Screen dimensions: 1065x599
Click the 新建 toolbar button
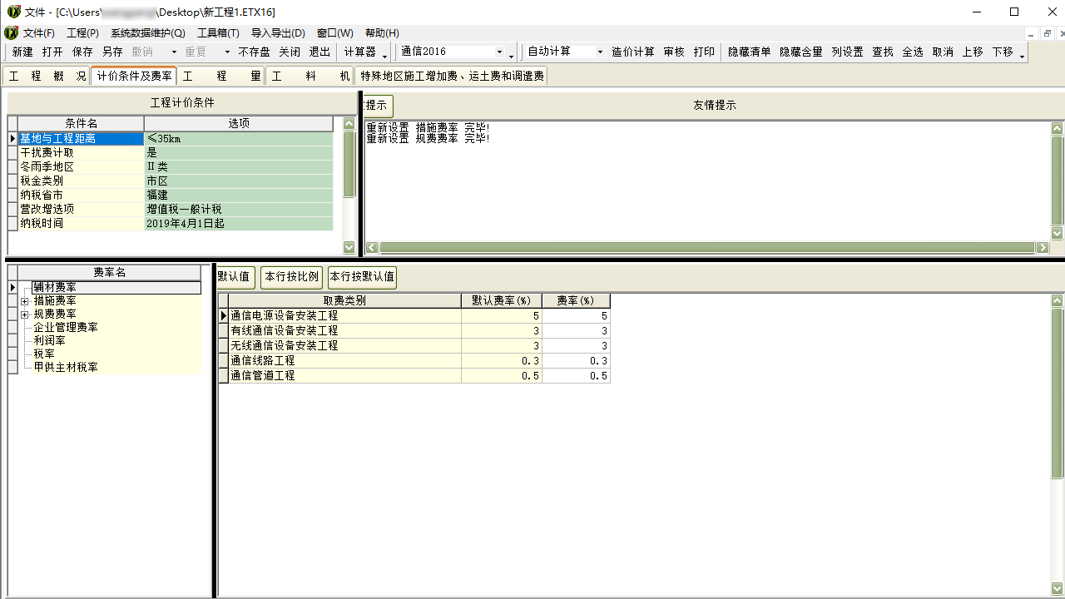click(x=22, y=52)
